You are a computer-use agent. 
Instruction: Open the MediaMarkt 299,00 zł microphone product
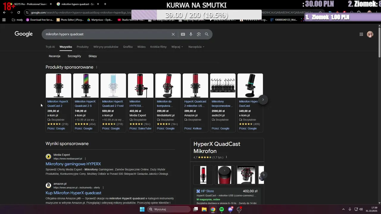pyautogui.click(x=168, y=103)
